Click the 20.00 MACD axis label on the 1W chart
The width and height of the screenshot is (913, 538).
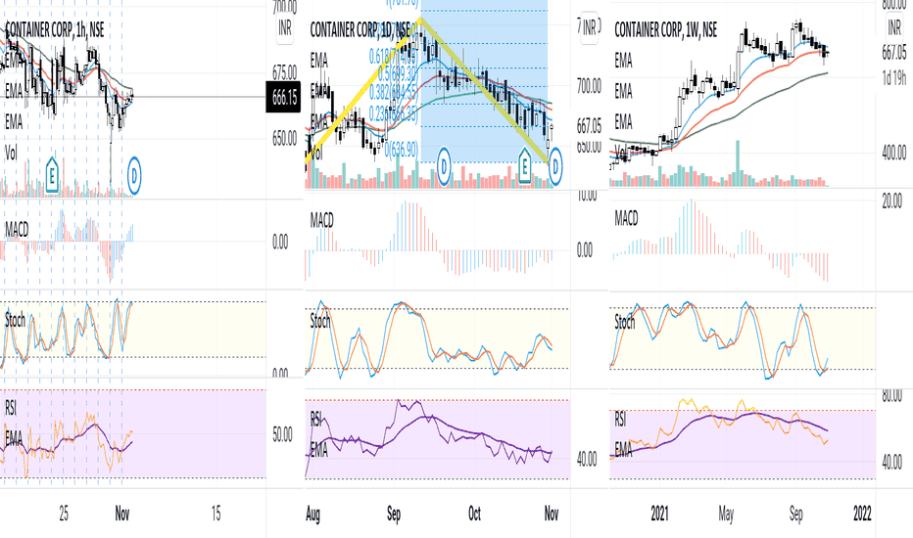point(892,202)
